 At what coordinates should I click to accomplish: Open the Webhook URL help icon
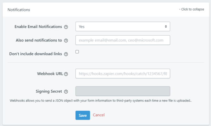66,74
